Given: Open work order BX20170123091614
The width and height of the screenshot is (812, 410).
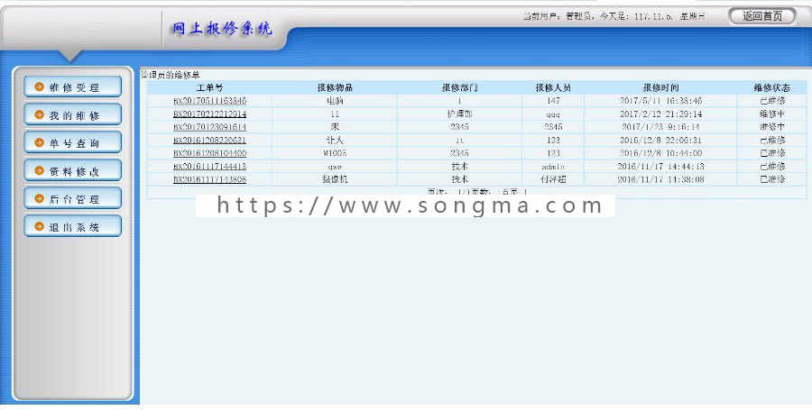Looking at the screenshot, I should pos(209,127).
